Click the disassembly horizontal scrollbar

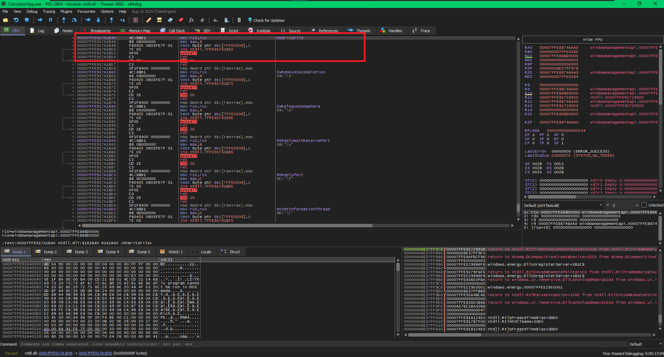(x=227, y=226)
